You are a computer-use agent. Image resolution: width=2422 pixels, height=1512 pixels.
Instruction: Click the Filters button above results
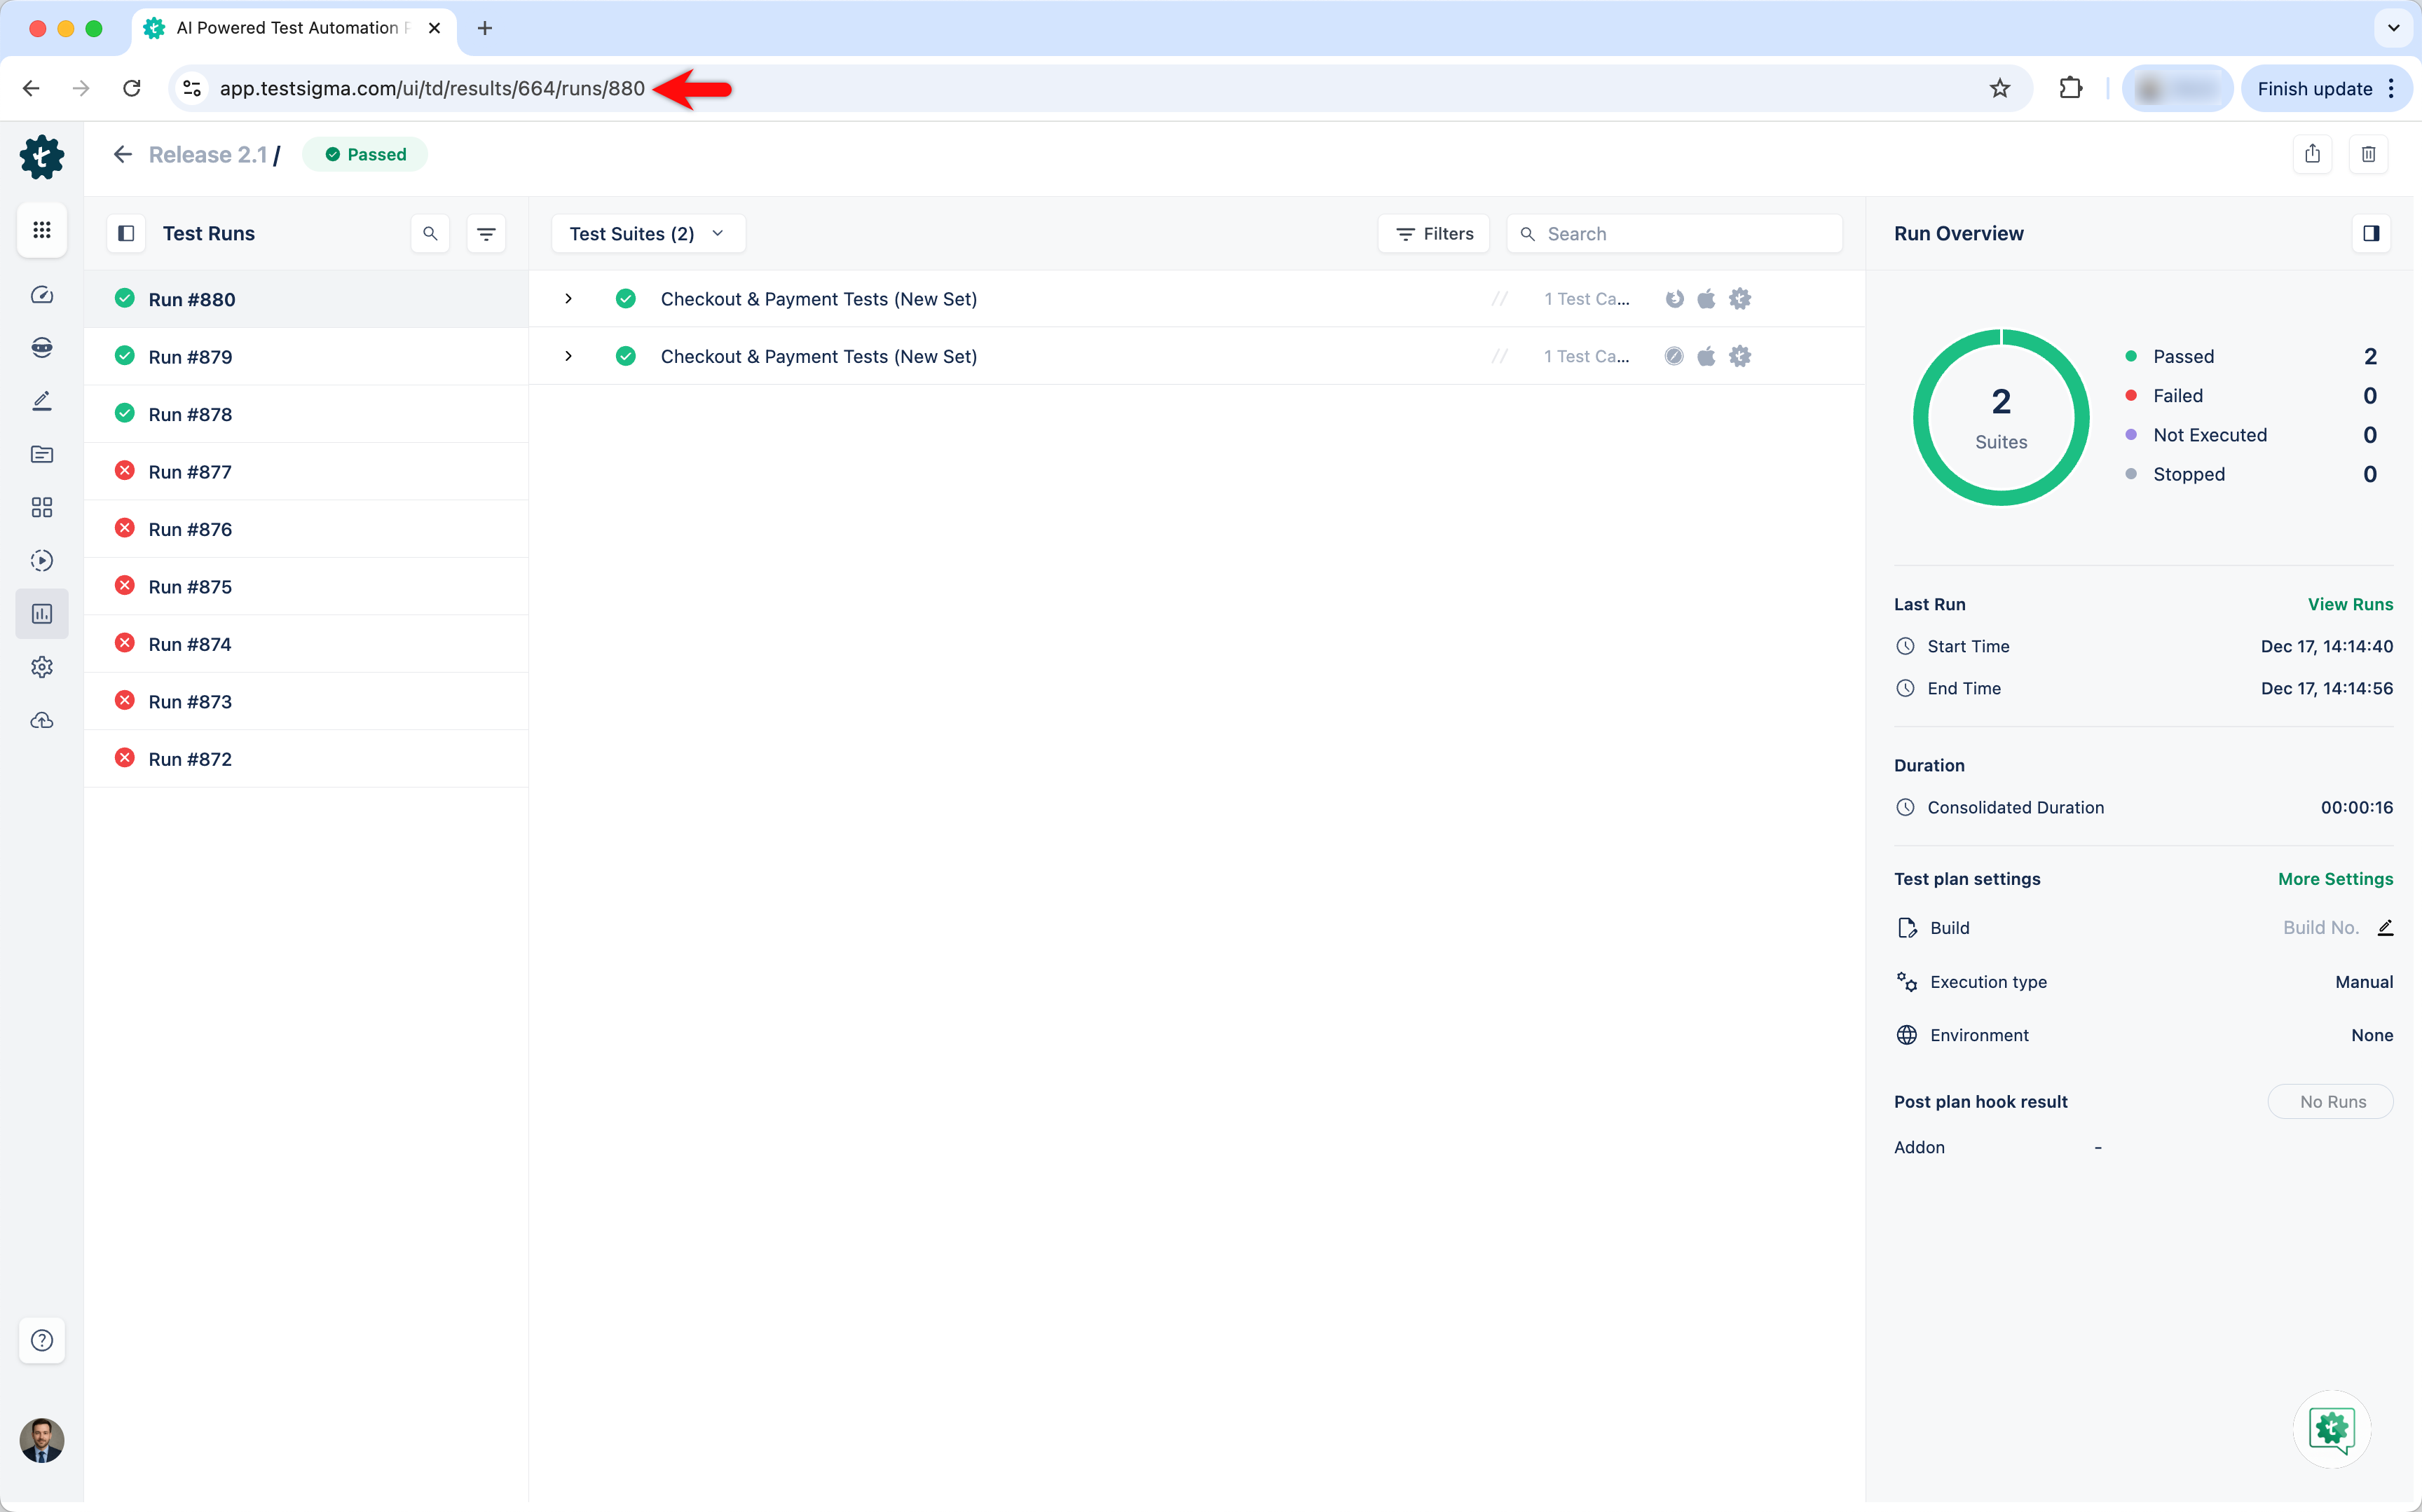(1433, 233)
